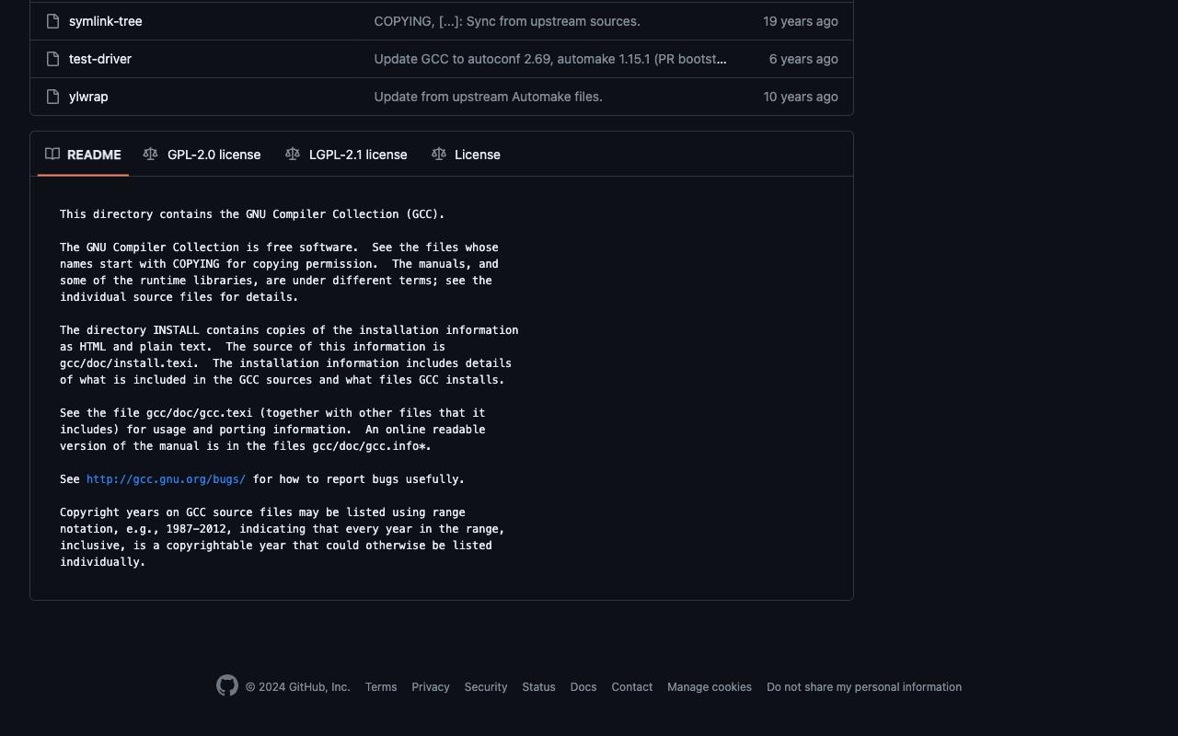Viewport: 1178px width, 736px height.
Task: Open Privacy footer link
Action: pos(431,687)
